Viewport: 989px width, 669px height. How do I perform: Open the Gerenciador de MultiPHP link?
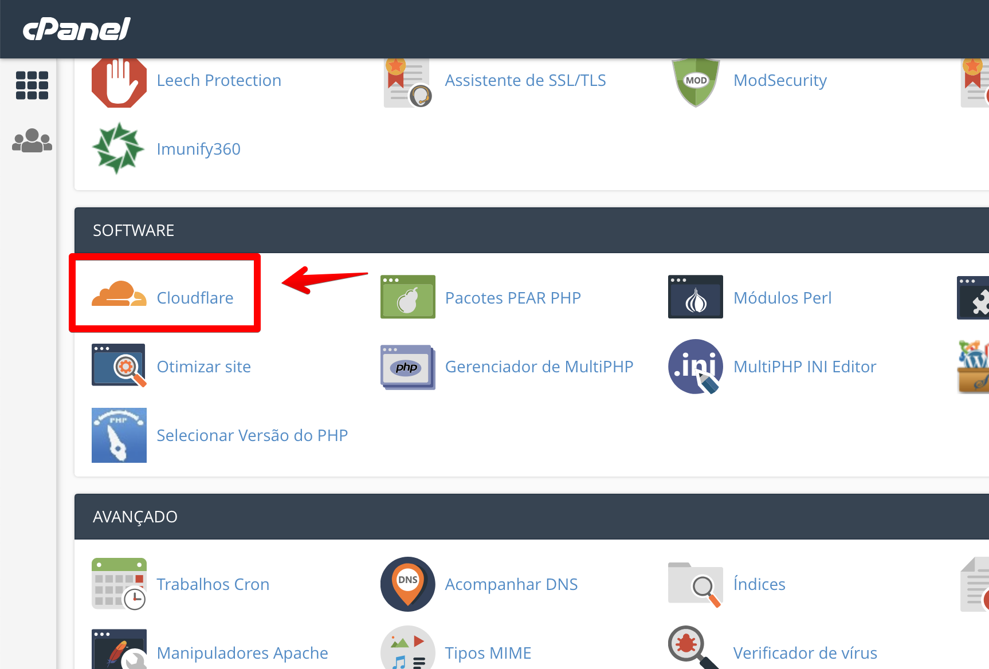click(539, 367)
